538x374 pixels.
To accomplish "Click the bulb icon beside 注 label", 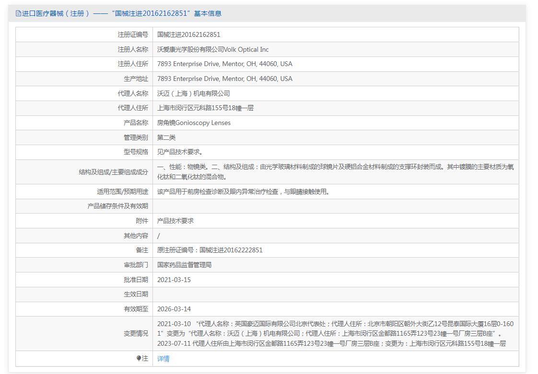I will (139, 358).
